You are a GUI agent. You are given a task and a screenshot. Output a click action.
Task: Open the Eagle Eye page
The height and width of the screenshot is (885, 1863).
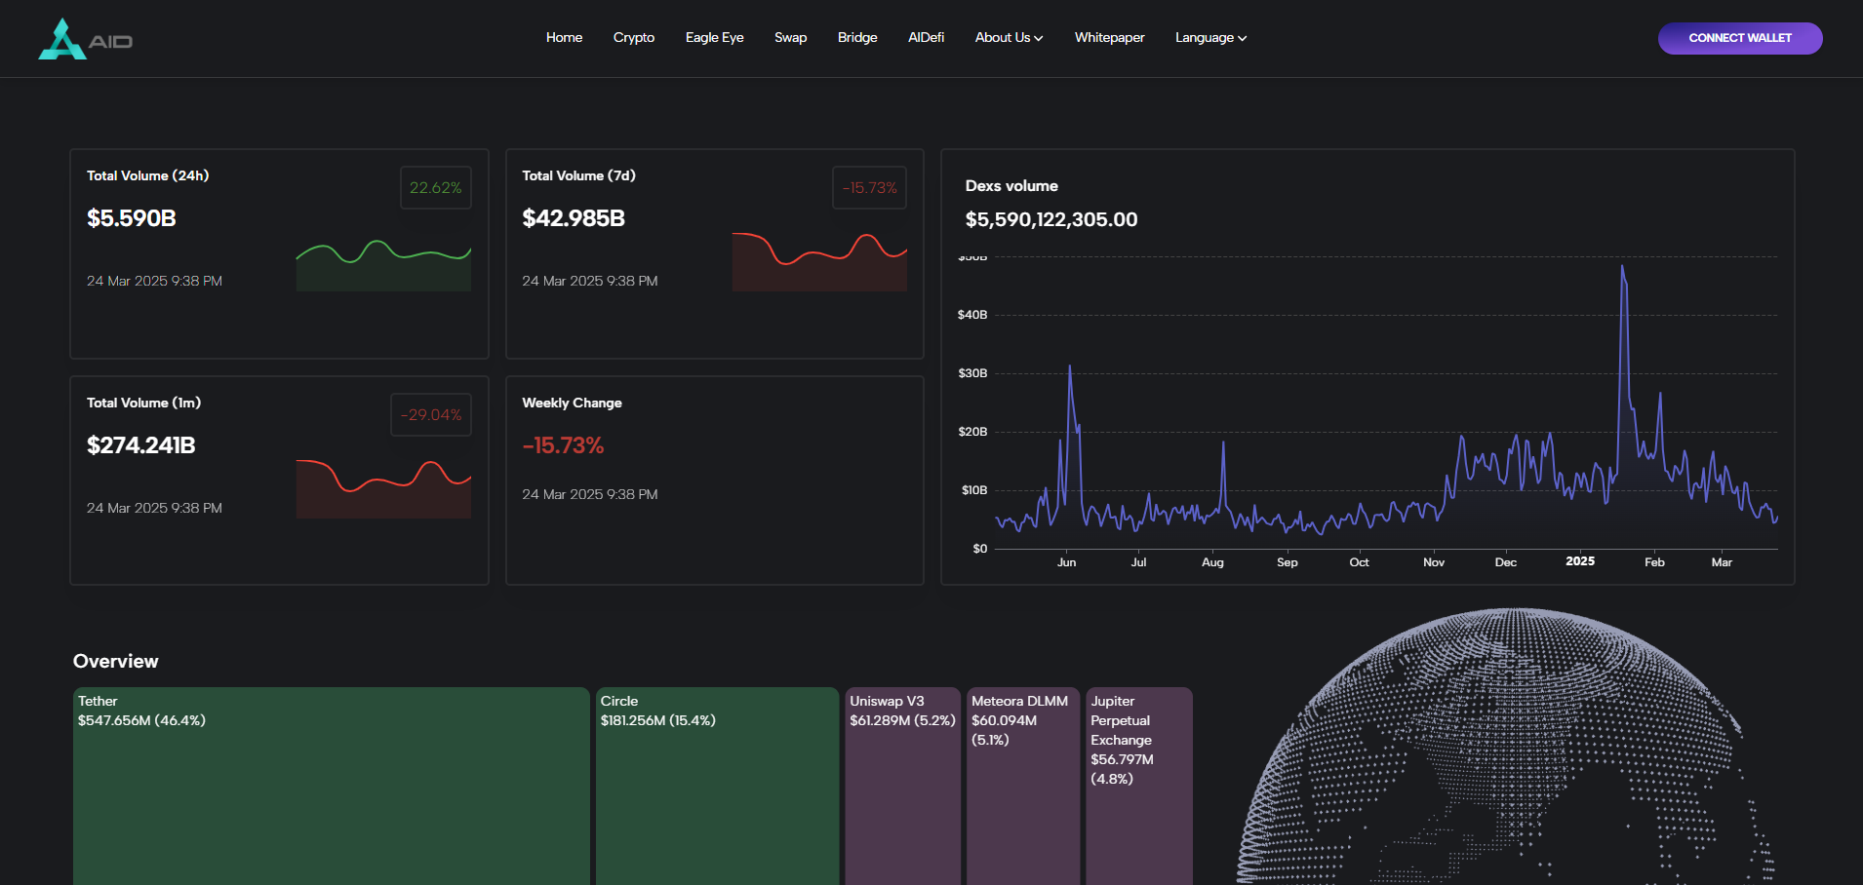pyautogui.click(x=714, y=38)
